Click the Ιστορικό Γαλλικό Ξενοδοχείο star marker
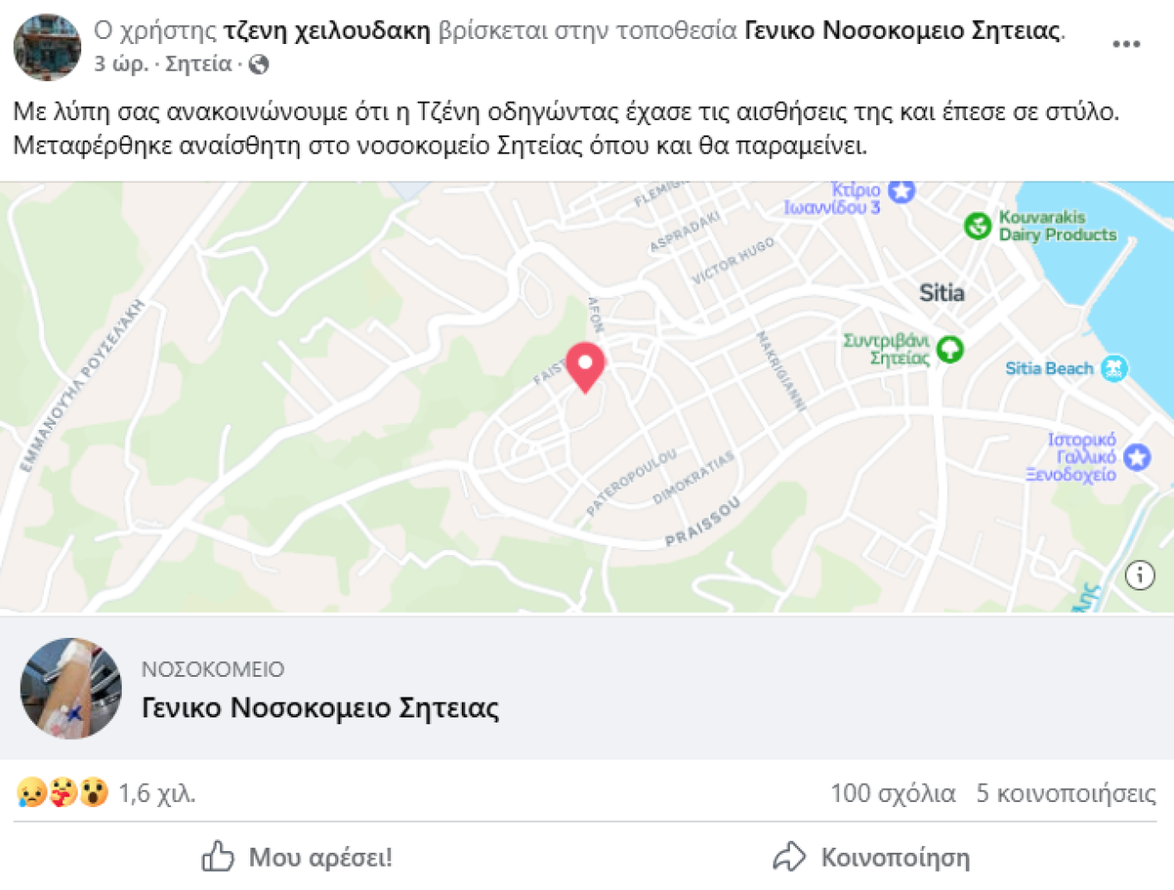The height and width of the screenshot is (890, 1174). [1137, 457]
